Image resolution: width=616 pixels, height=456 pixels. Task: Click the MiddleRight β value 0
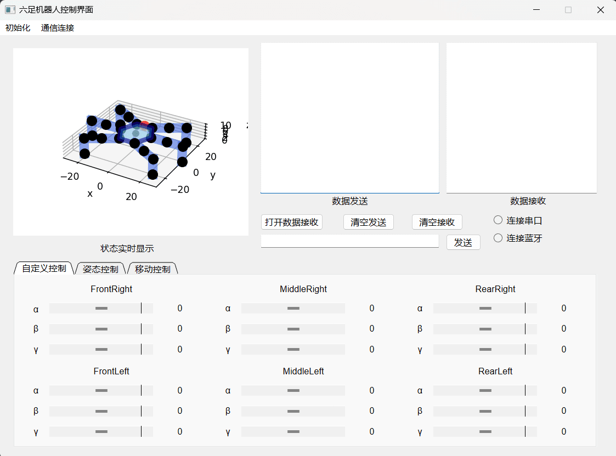(372, 329)
